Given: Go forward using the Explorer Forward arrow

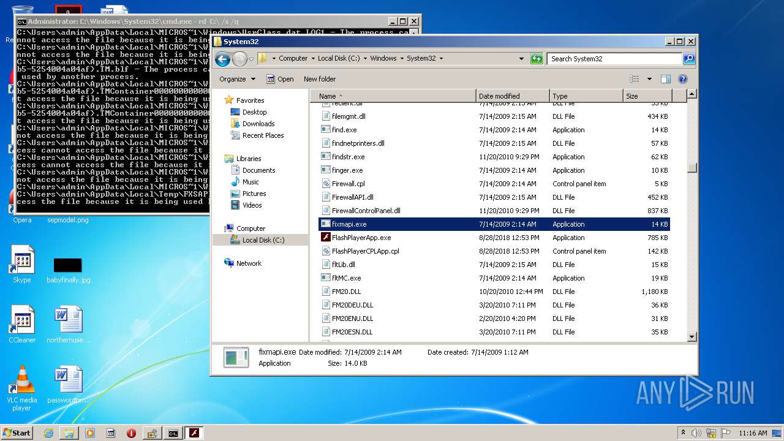Looking at the screenshot, I should click(x=239, y=59).
